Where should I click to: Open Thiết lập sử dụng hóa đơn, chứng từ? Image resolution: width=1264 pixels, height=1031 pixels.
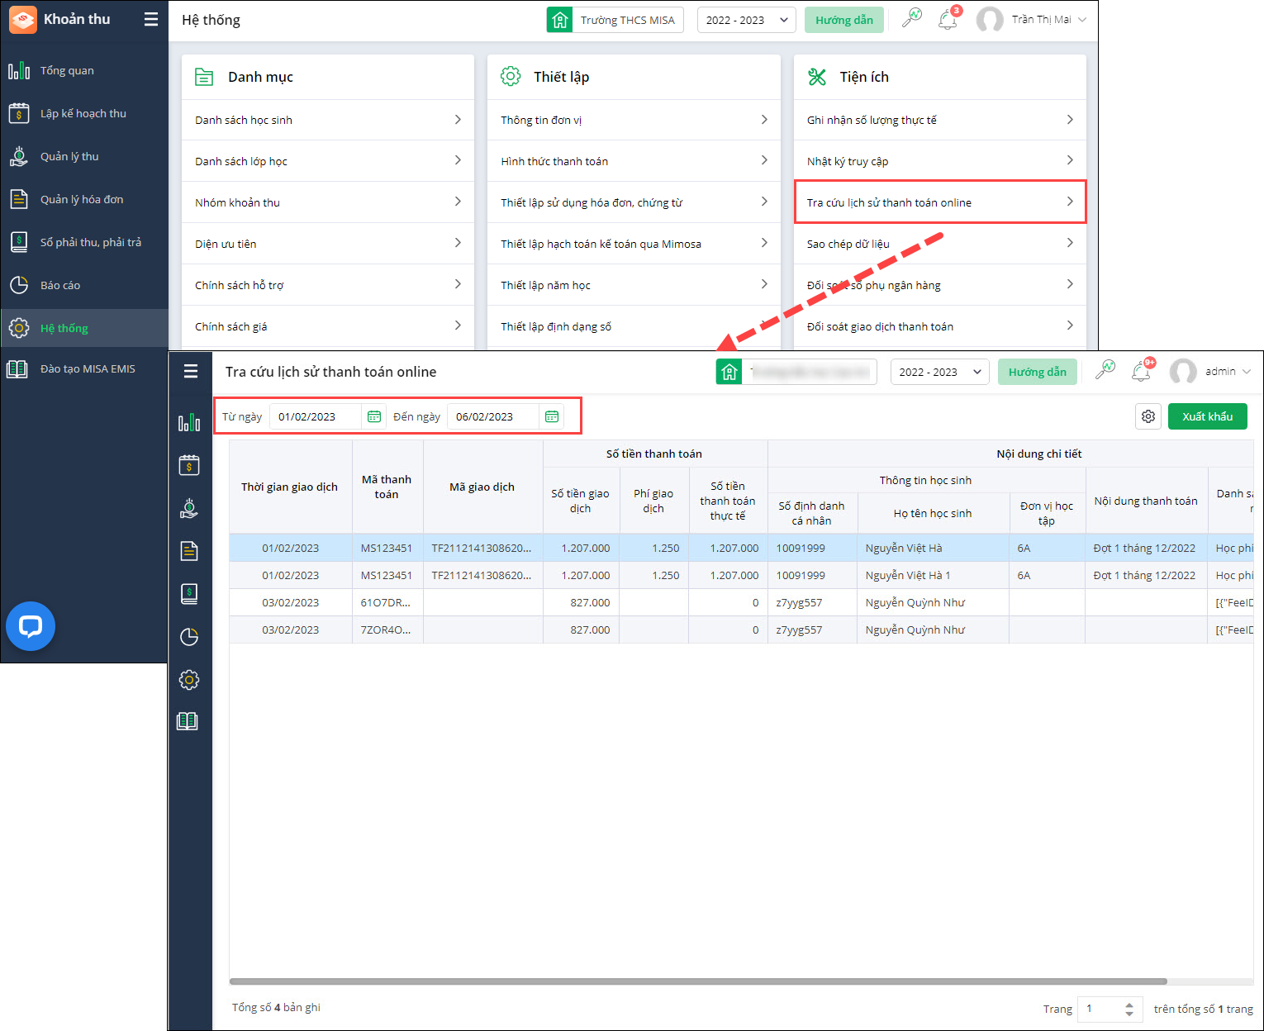coord(634,202)
